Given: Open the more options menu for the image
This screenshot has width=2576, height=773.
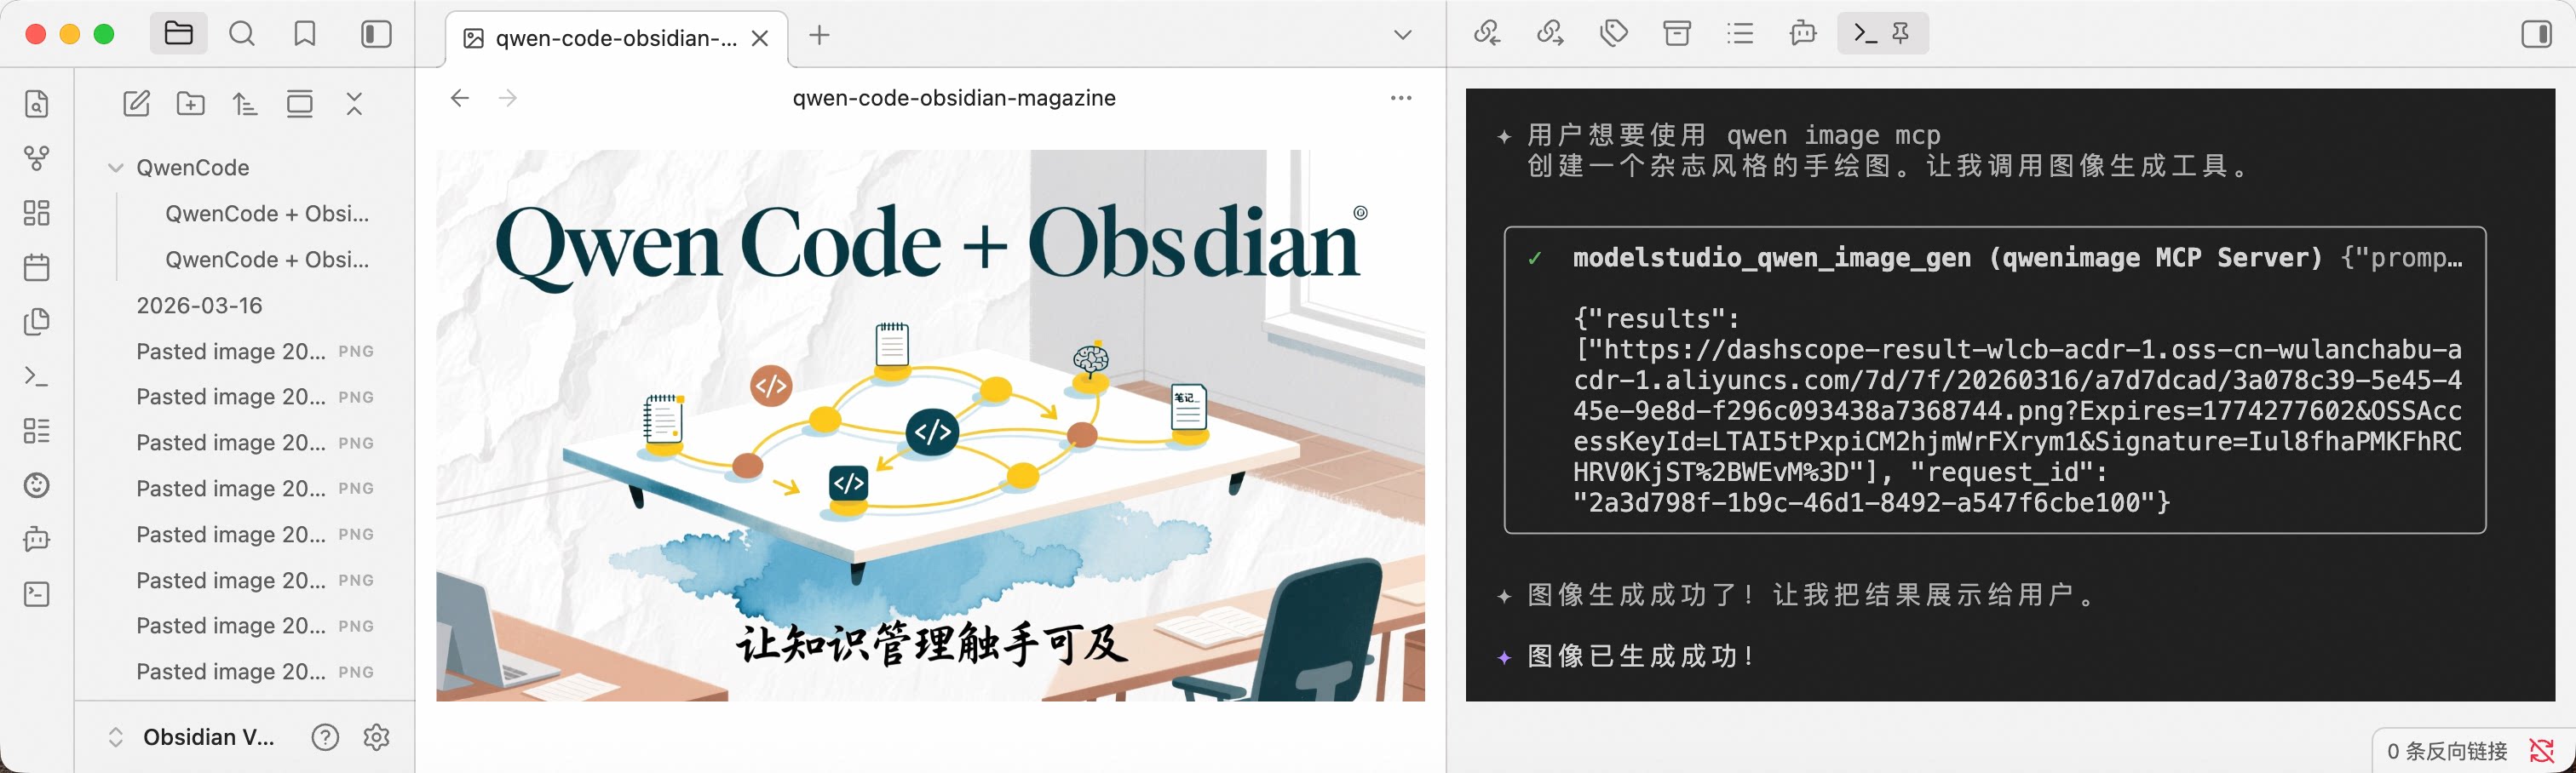Looking at the screenshot, I should click(x=1401, y=98).
